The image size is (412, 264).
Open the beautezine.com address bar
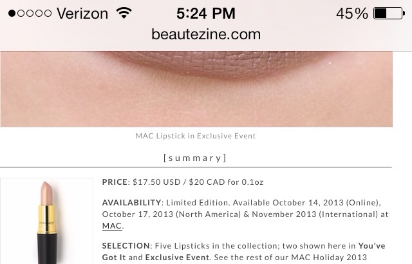point(206,34)
